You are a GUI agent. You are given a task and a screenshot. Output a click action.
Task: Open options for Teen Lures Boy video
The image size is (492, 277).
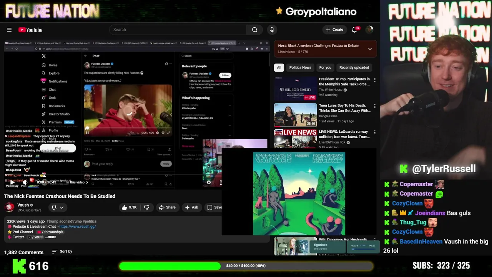375,106
